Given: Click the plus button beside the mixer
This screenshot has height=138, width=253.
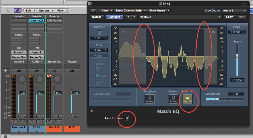Looking at the screenshot, I should tap(5, 71).
